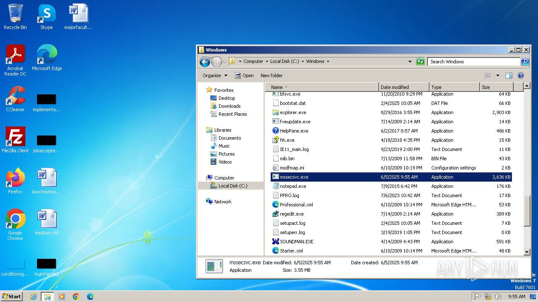Click the change view icon
Screen dimensions: 538x302
point(488,75)
